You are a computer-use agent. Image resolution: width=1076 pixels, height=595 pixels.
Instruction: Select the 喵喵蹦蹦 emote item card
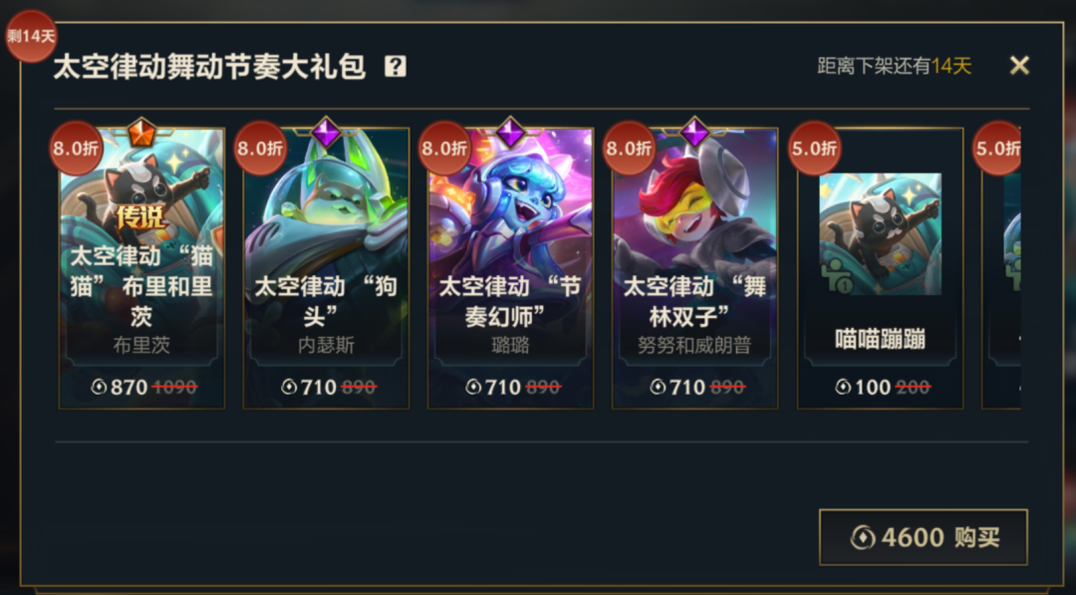click(x=881, y=268)
